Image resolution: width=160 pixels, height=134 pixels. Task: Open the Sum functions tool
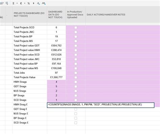[14, 3]
